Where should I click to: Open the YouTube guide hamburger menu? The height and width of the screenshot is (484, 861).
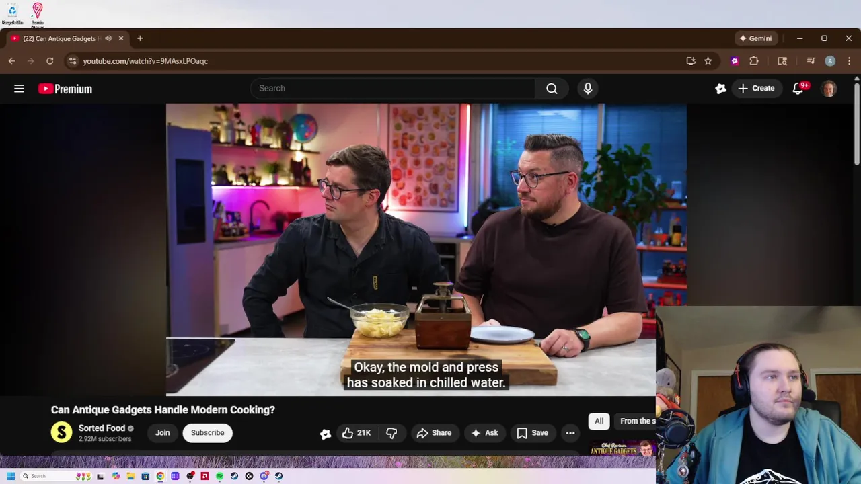[x=19, y=89]
